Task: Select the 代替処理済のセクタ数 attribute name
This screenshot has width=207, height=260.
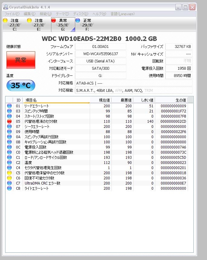Action: point(41,122)
